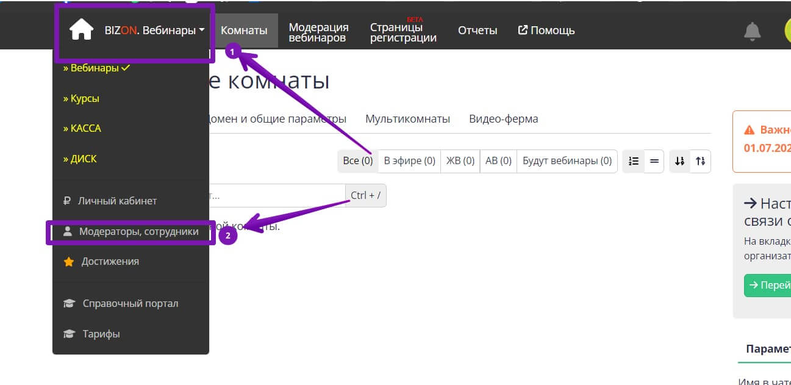Image resolution: width=791 pixels, height=385 pixels.
Task: Go to Страницы регистрации menu item
Action: (403, 32)
